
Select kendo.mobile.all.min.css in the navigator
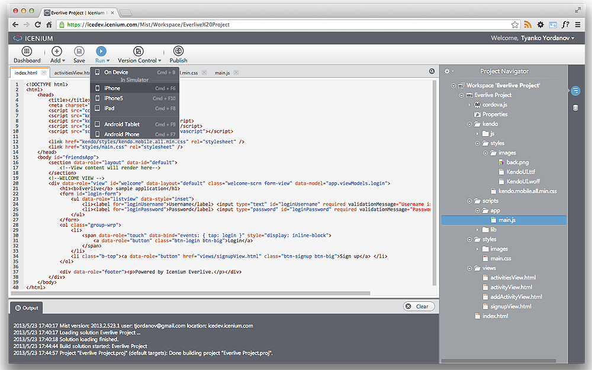pos(527,191)
